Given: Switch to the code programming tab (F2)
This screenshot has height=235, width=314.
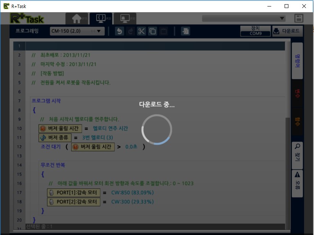Looking at the screenshot, I should click(x=101, y=18).
